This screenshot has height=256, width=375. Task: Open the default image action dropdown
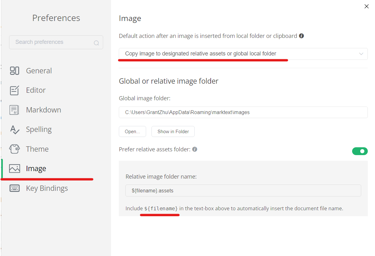243,54
